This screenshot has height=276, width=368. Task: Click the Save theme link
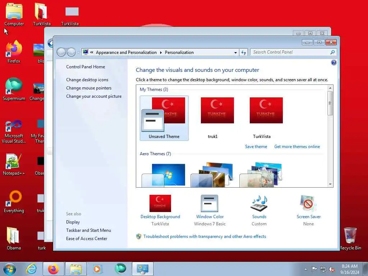click(x=256, y=147)
